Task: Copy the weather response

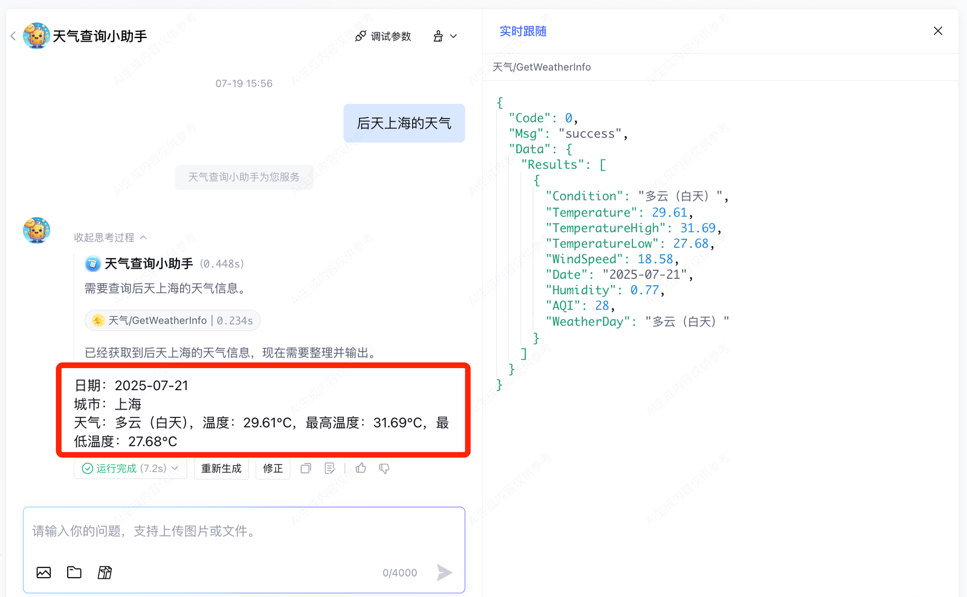Action: pos(306,468)
